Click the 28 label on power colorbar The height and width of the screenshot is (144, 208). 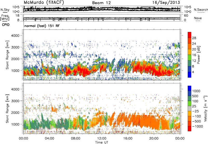point(194,38)
